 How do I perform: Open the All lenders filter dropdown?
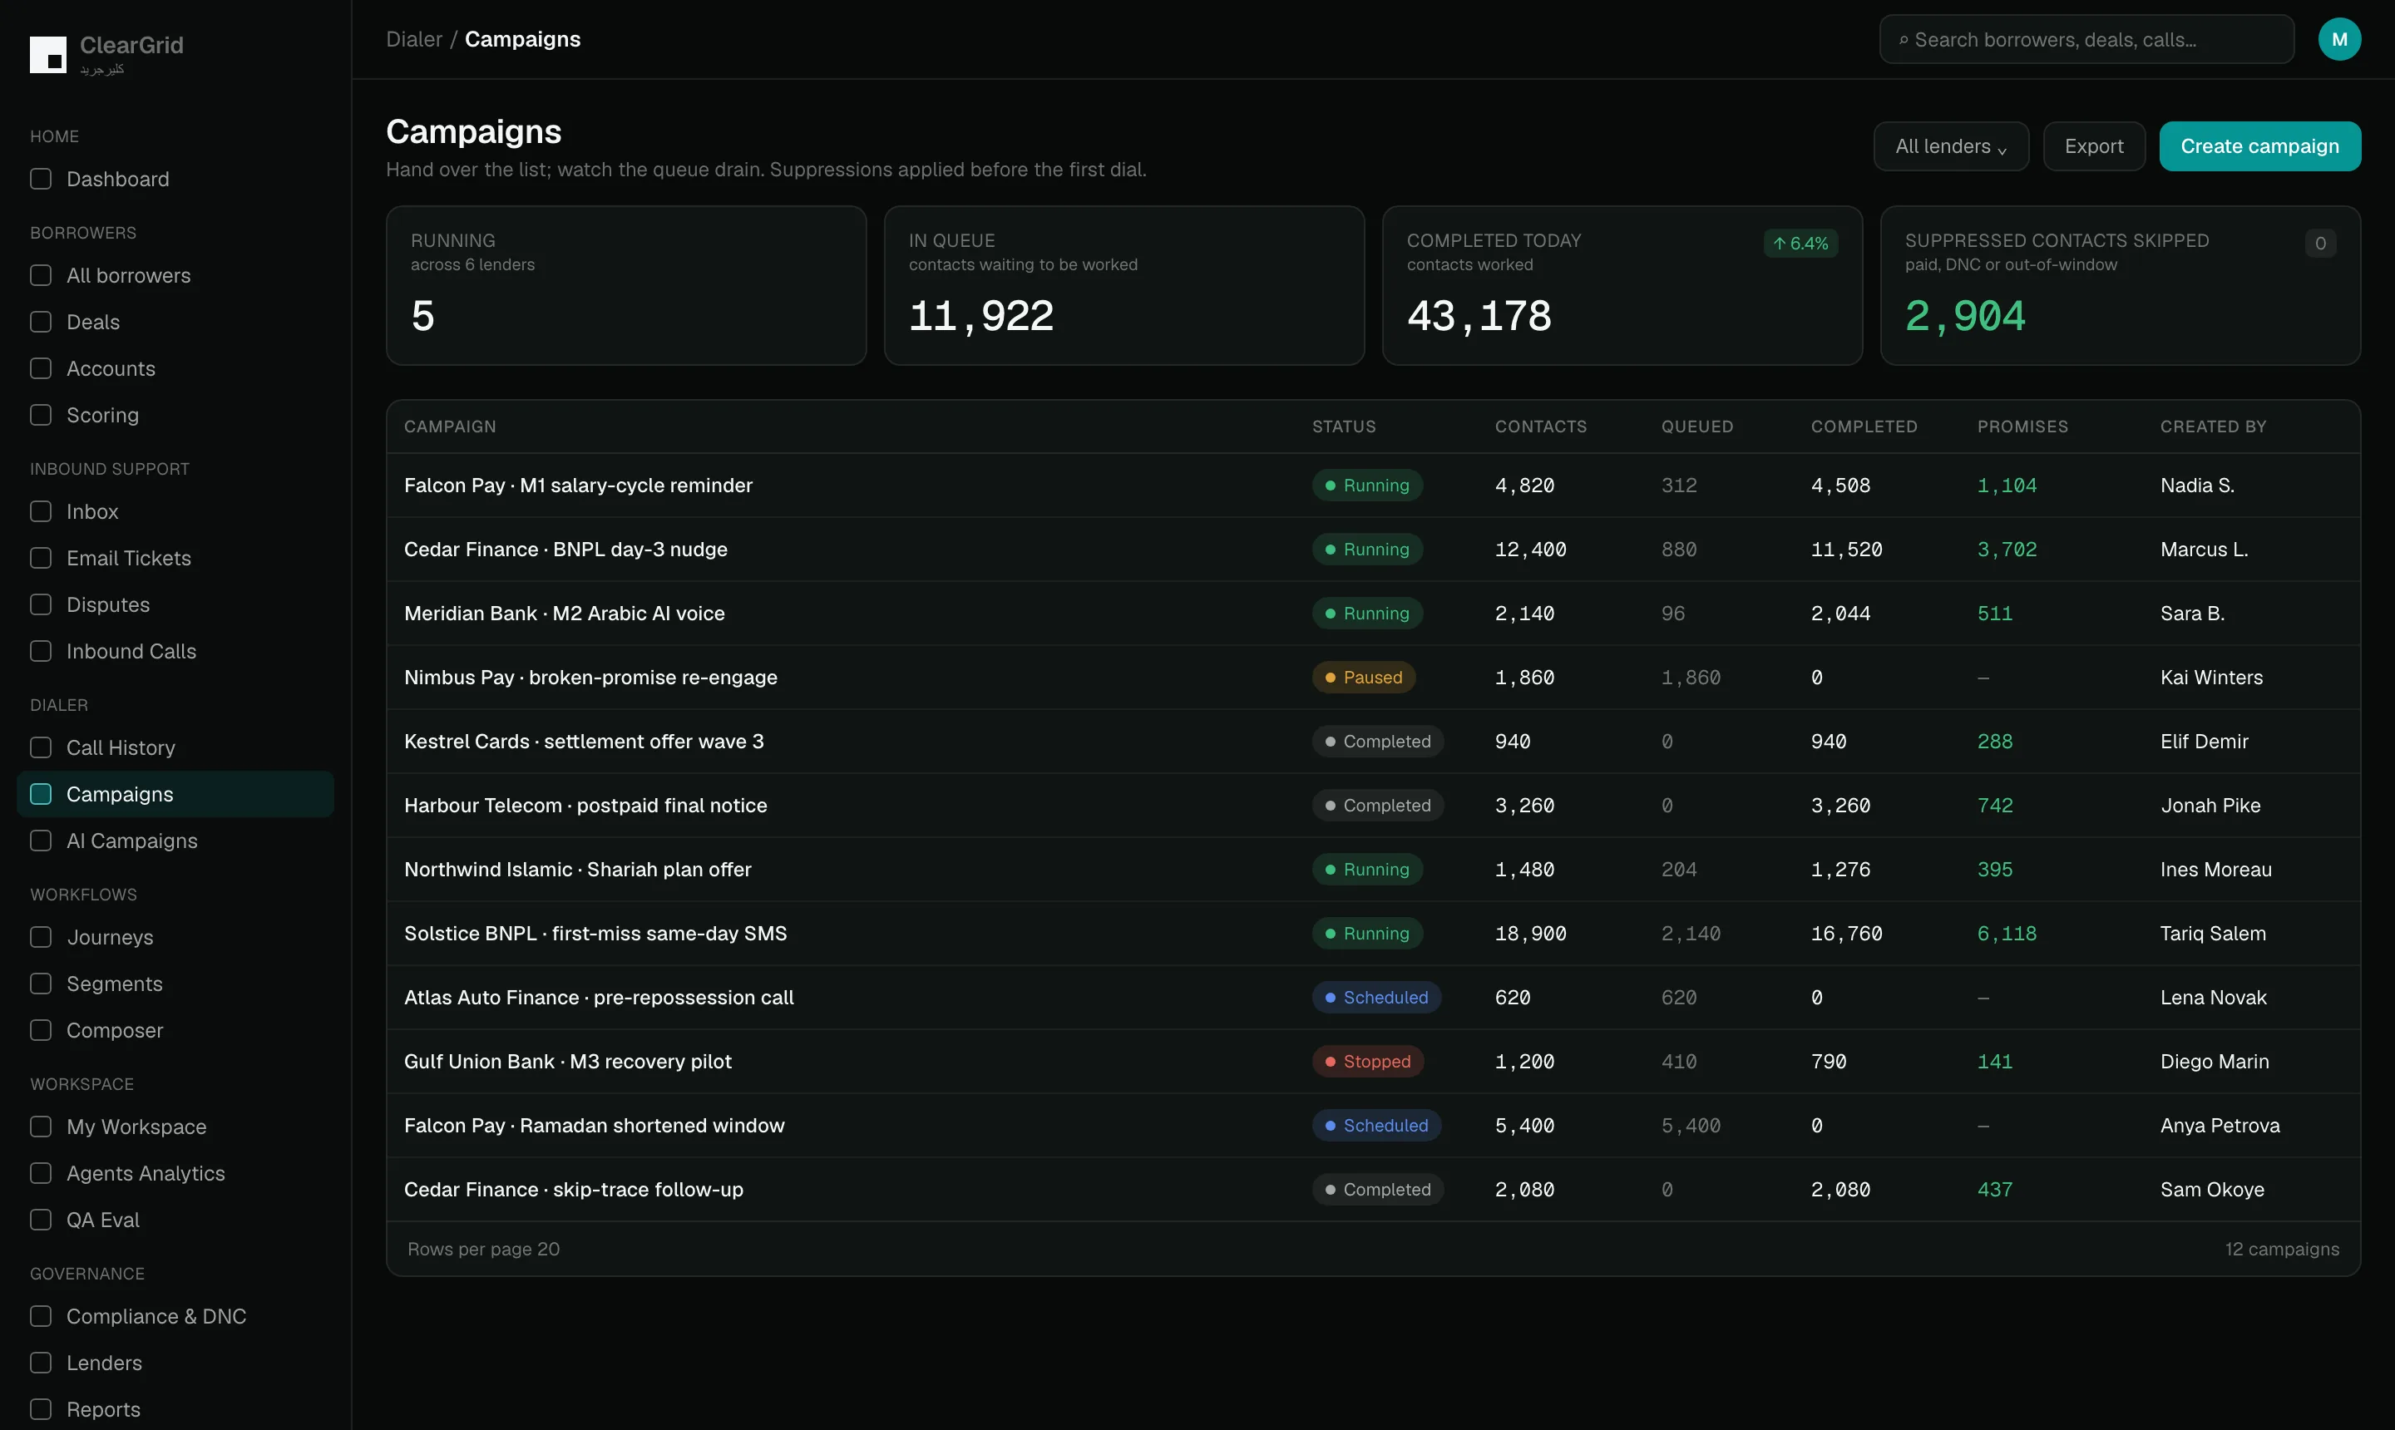pos(1951,146)
